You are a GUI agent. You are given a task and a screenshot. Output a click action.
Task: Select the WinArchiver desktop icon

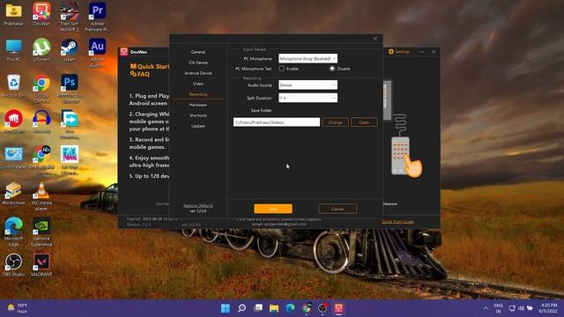13,194
